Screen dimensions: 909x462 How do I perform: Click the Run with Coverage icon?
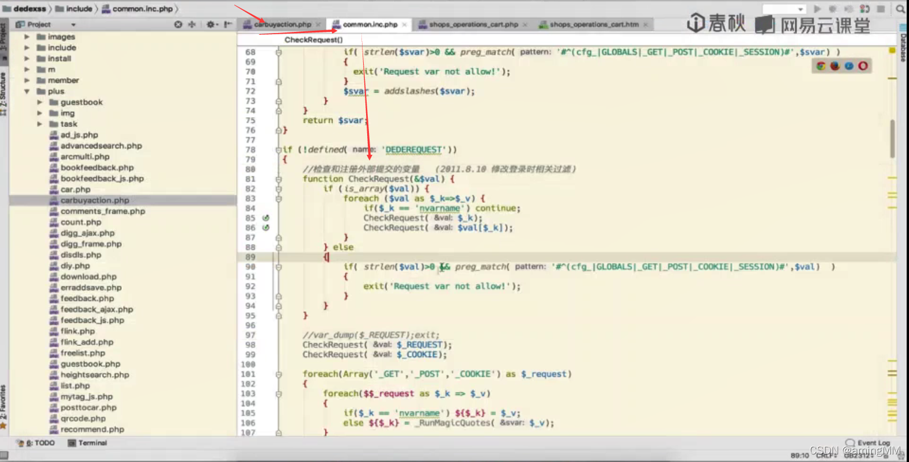[849, 9]
